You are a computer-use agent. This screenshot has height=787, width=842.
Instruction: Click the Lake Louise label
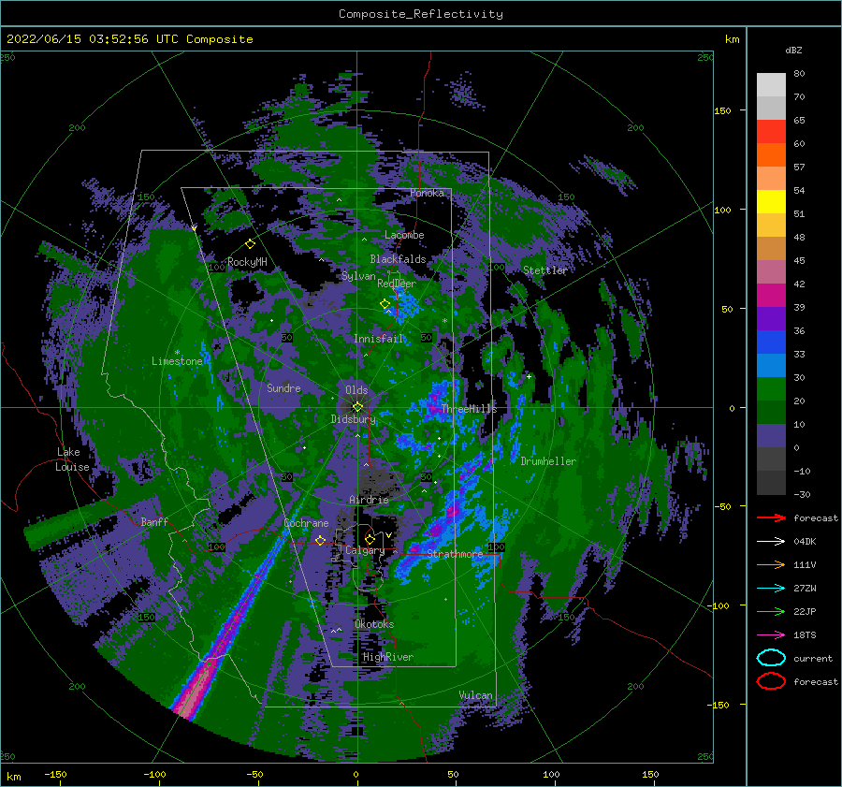(72, 459)
